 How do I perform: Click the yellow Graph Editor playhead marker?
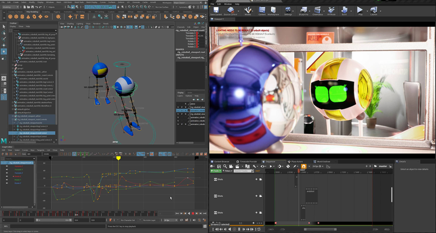(x=118, y=158)
